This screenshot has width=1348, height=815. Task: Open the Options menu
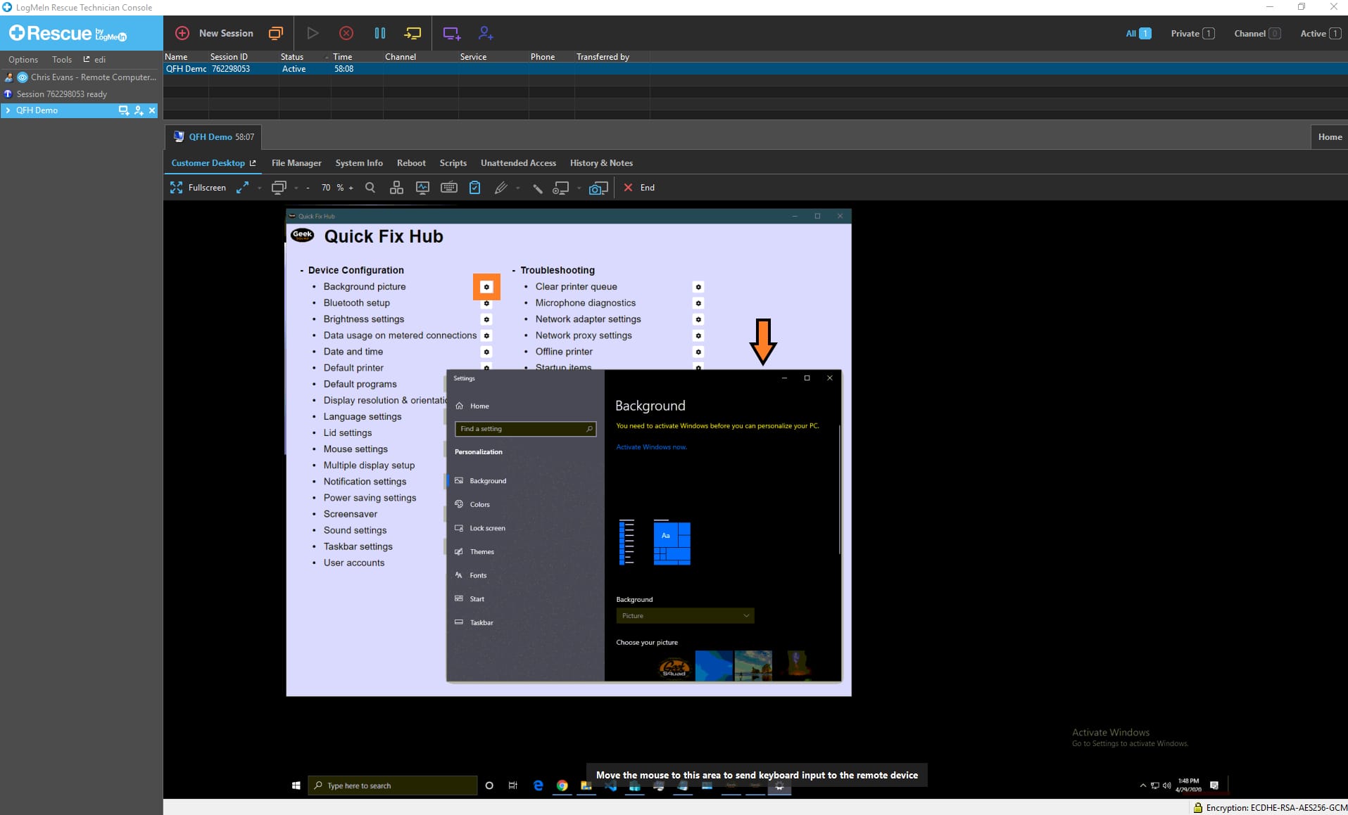23,60
